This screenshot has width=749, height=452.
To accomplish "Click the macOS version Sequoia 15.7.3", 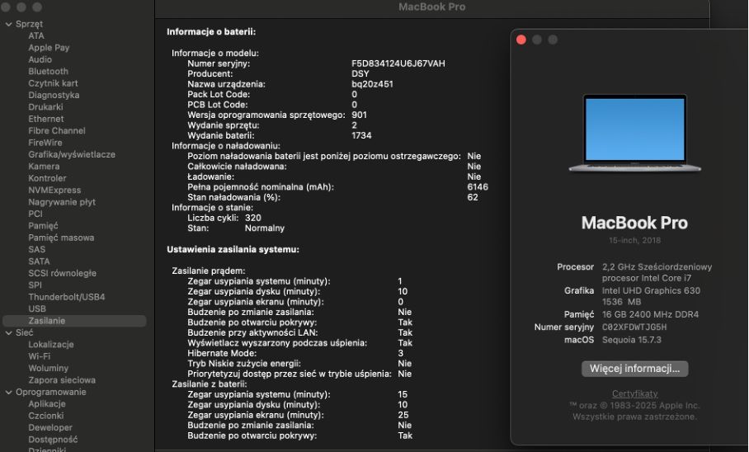I will click(632, 340).
